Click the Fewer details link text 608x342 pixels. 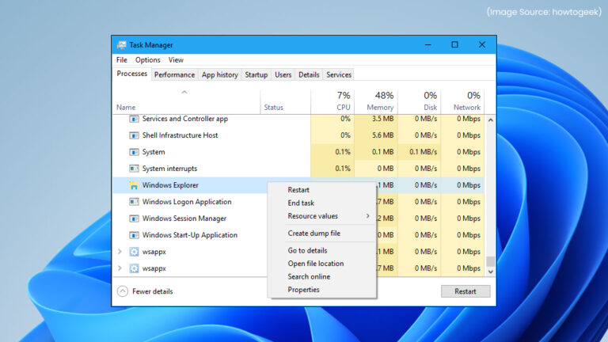pos(152,291)
